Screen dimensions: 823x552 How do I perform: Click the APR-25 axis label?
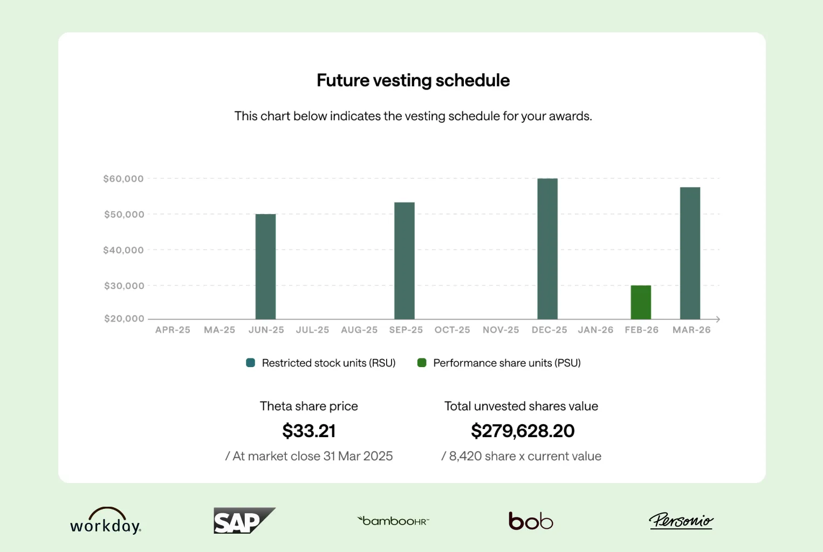(x=173, y=330)
